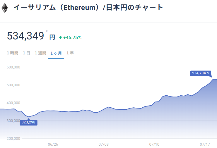Click the 600,000 y-axis label
This screenshot has width=217, height=148.
13,67
